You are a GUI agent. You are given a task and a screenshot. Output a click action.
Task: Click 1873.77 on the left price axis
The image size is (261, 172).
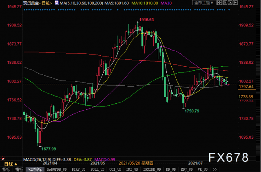tap(14, 44)
